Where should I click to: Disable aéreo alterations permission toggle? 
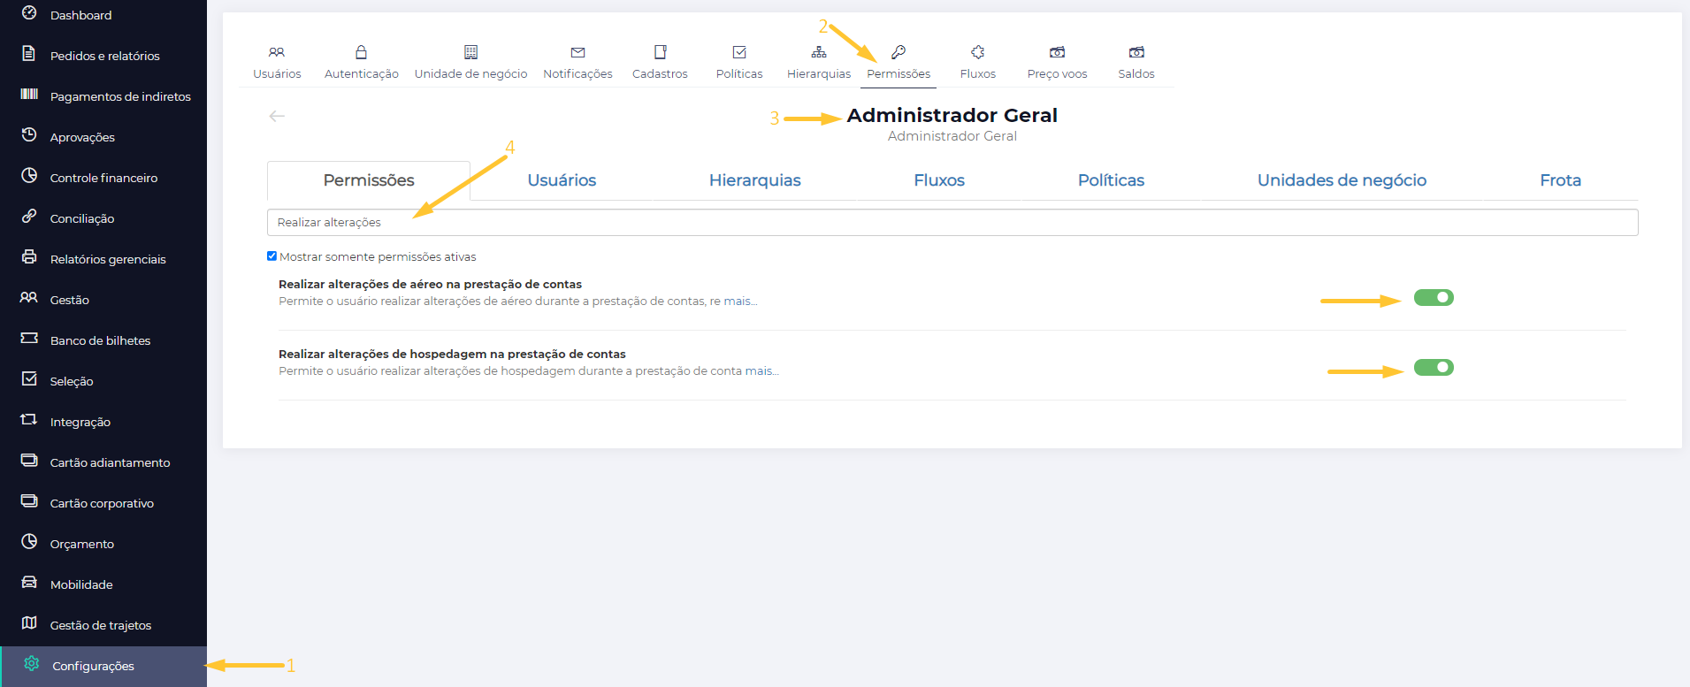click(1433, 298)
